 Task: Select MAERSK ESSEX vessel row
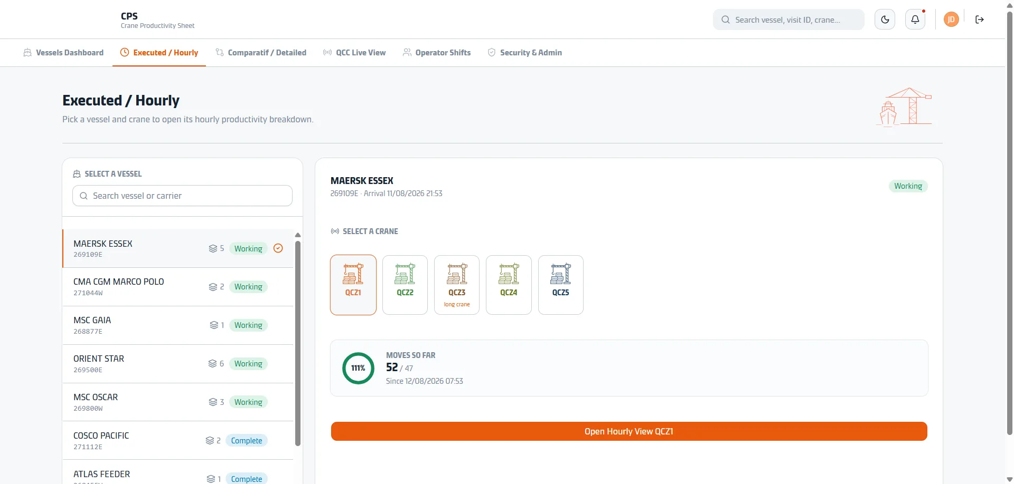pyautogui.click(x=178, y=248)
